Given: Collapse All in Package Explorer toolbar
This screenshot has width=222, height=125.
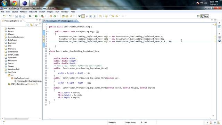Looking at the screenshot, I should 28,25.
